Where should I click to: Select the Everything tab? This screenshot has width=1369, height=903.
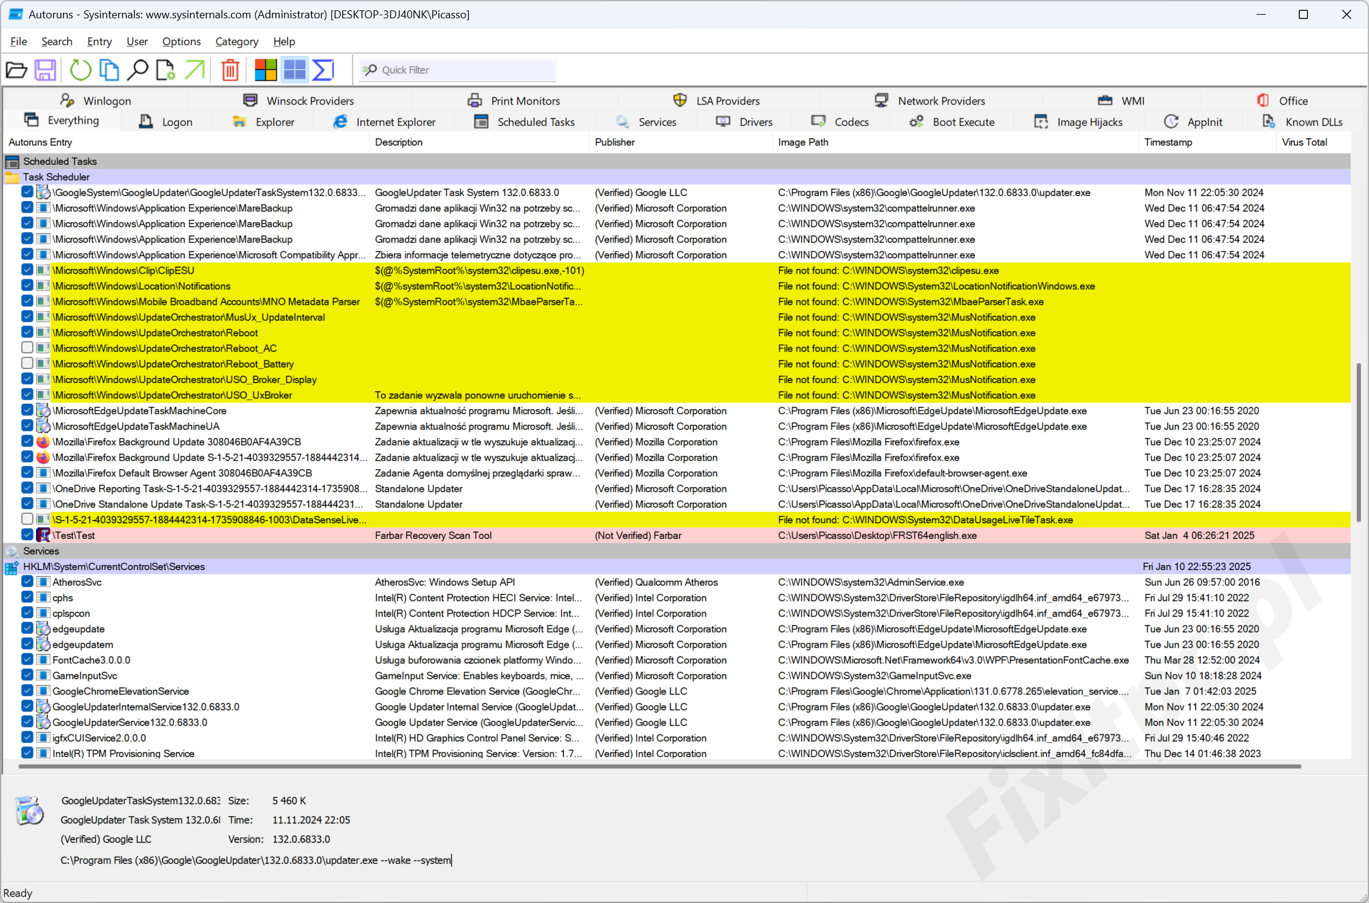[62, 121]
